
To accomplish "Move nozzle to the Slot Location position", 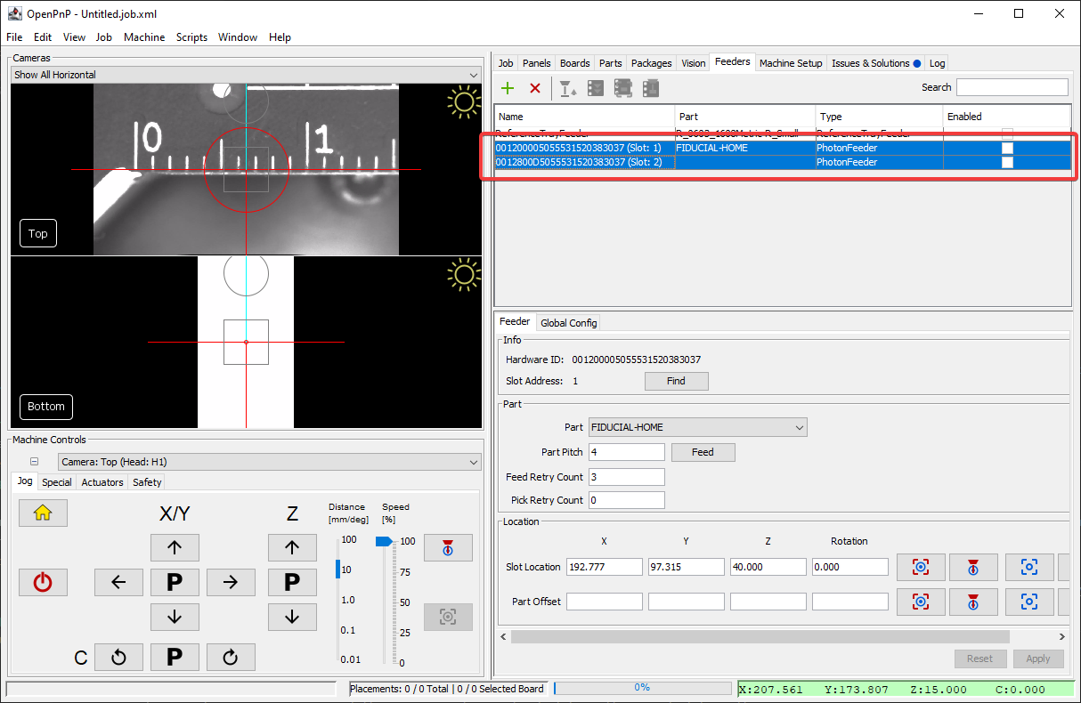I will click(973, 567).
